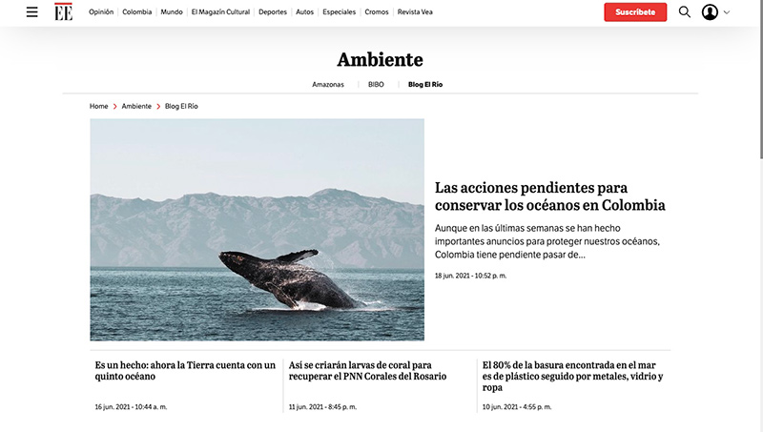Click the Ambiente breadcrumb link
763x432 pixels.
point(135,106)
